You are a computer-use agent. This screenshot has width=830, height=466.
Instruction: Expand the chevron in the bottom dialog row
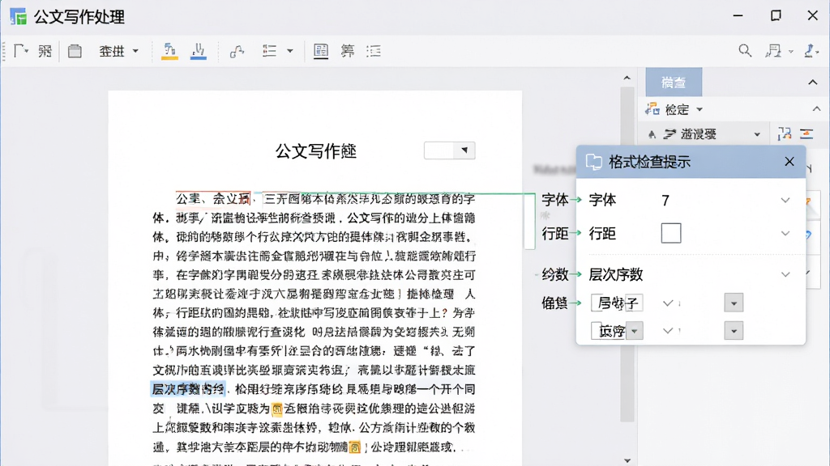668,331
